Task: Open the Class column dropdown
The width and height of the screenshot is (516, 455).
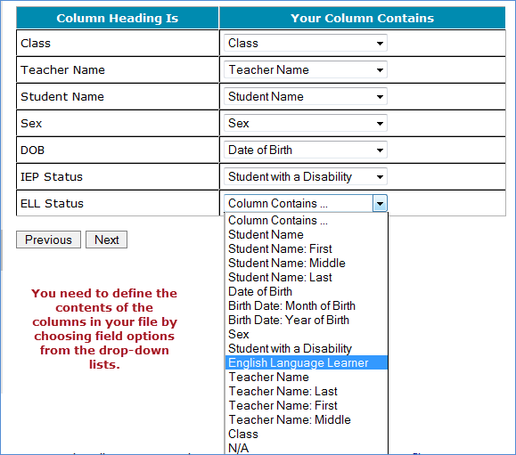Action: click(x=306, y=43)
